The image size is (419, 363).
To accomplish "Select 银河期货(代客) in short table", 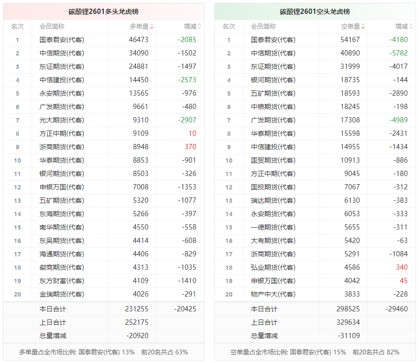I will pos(273,80).
